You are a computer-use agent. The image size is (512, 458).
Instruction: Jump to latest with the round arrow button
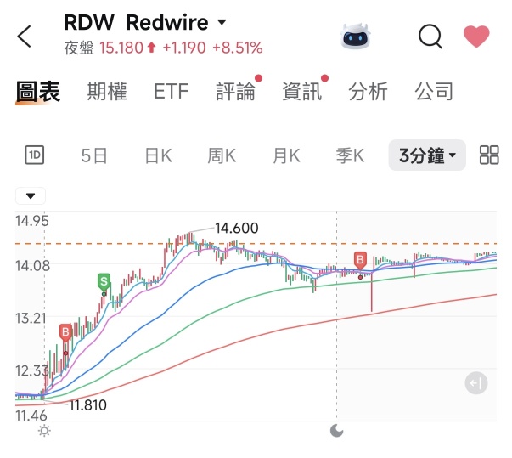click(x=476, y=383)
